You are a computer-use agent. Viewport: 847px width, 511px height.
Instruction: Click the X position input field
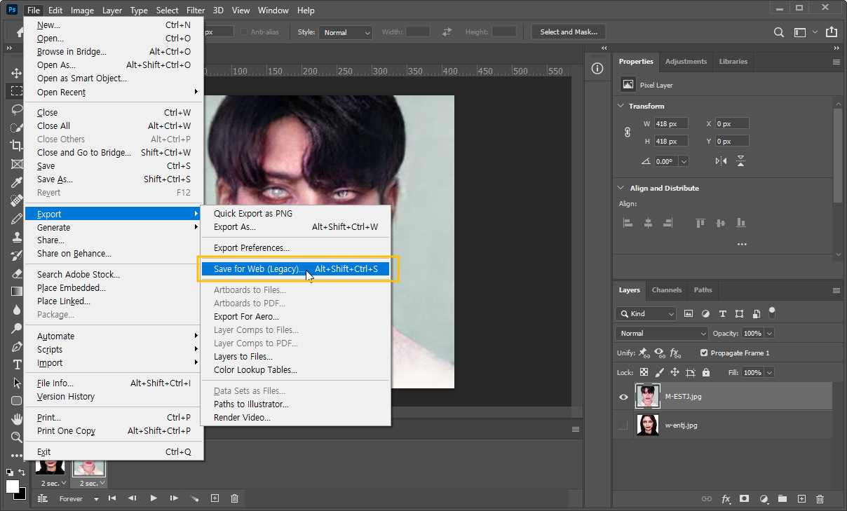(x=732, y=123)
